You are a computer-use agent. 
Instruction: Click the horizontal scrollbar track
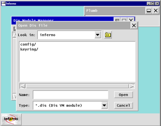(77, 86)
